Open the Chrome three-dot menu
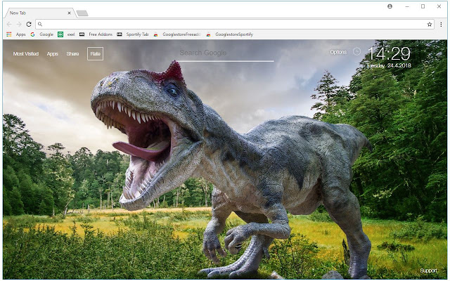 (441, 25)
